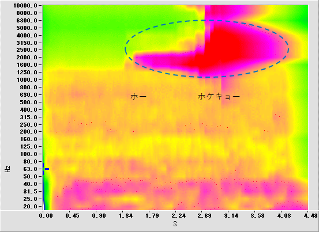Select the 10000.0 Hz axis label

click(x=25, y=6)
